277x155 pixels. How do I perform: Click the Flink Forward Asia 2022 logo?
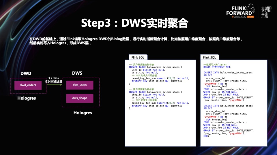pos(240,11)
